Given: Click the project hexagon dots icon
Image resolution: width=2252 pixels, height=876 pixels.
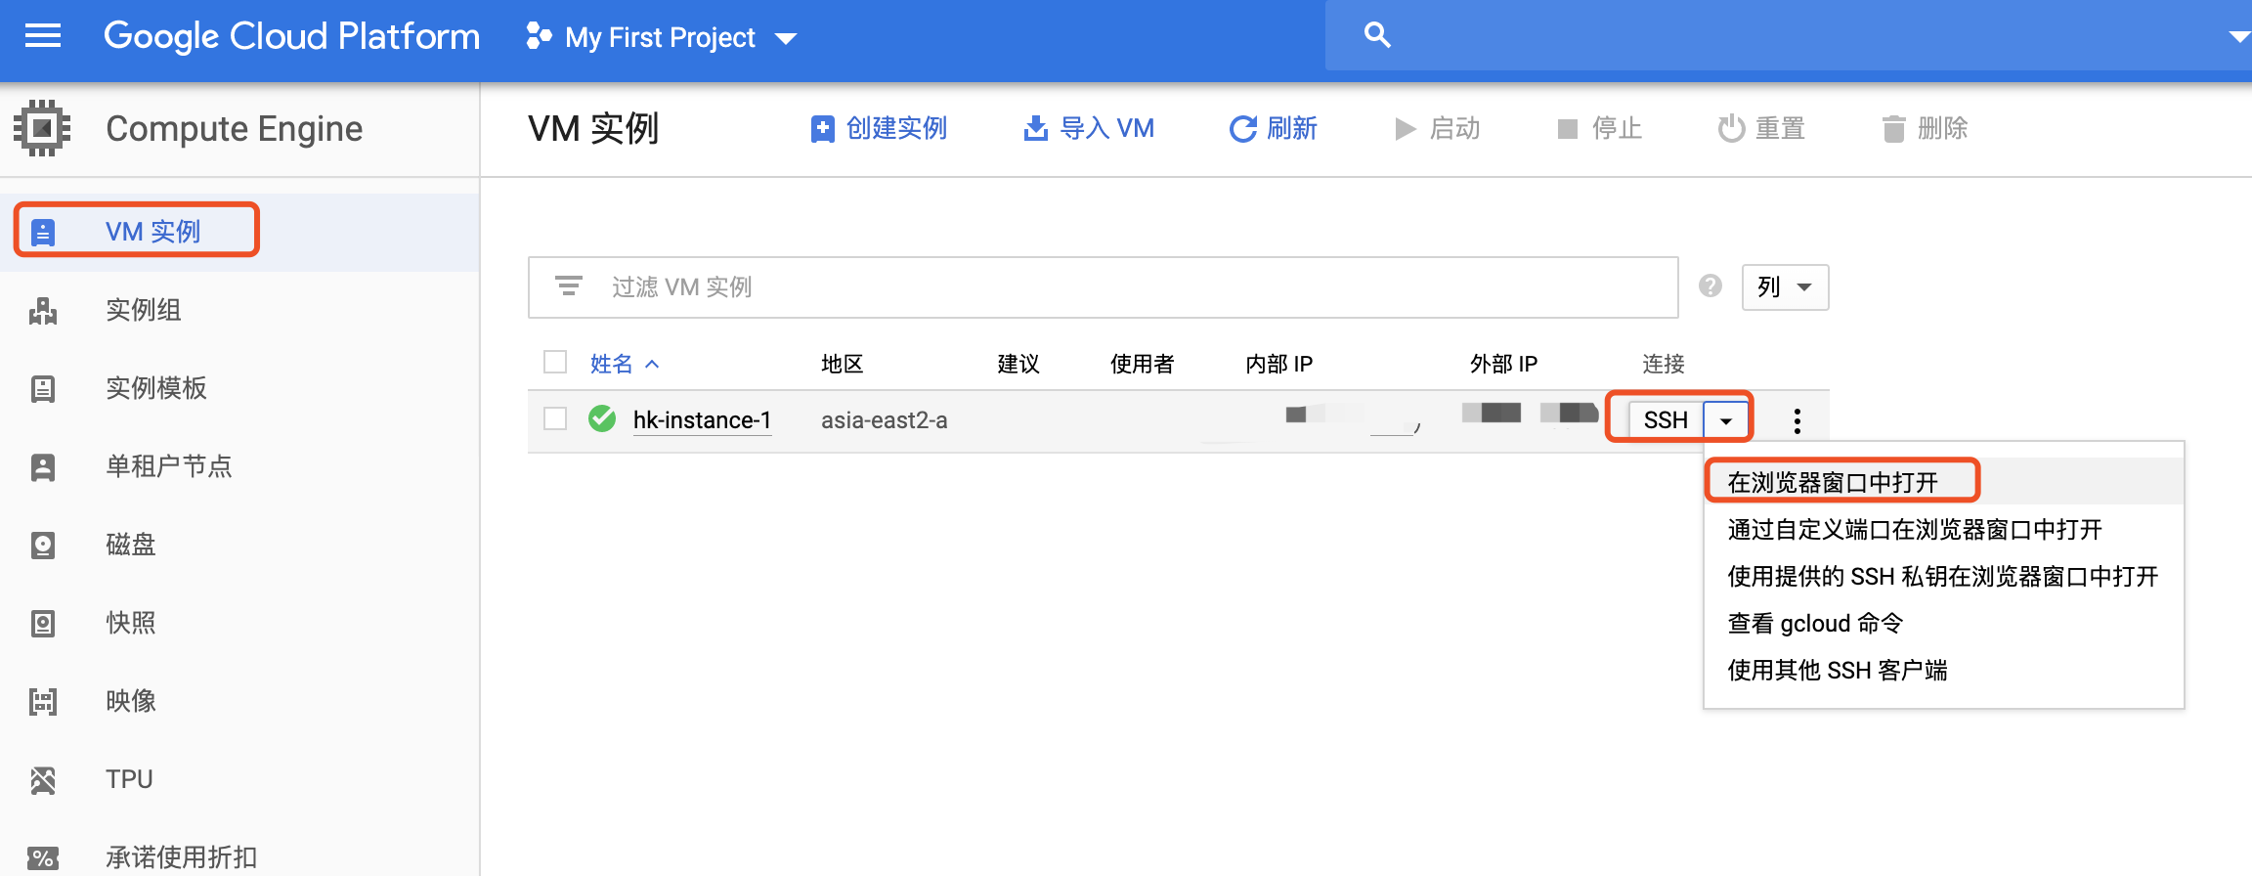Looking at the screenshot, I should point(539,36).
